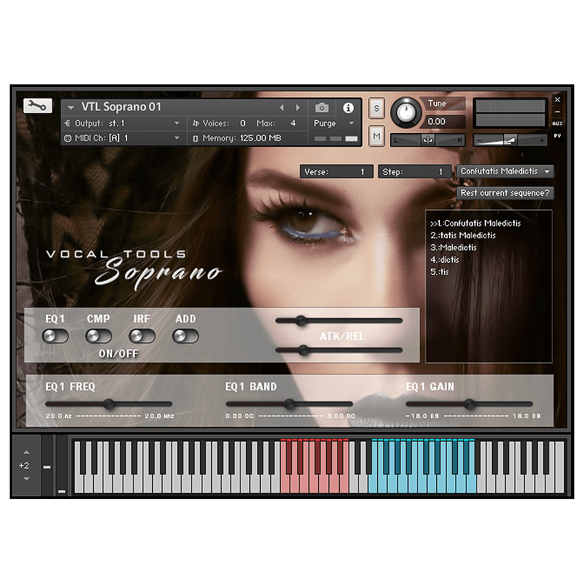Select 2.:tatis Maledictis in list
The height and width of the screenshot is (584, 584).
(x=463, y=236)
